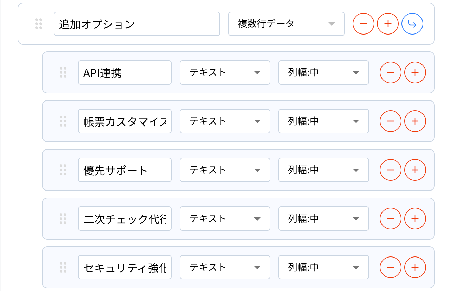Click the plus icon for 追加オプション row
Screen dimensions: 451x291
tap(388, 24)
